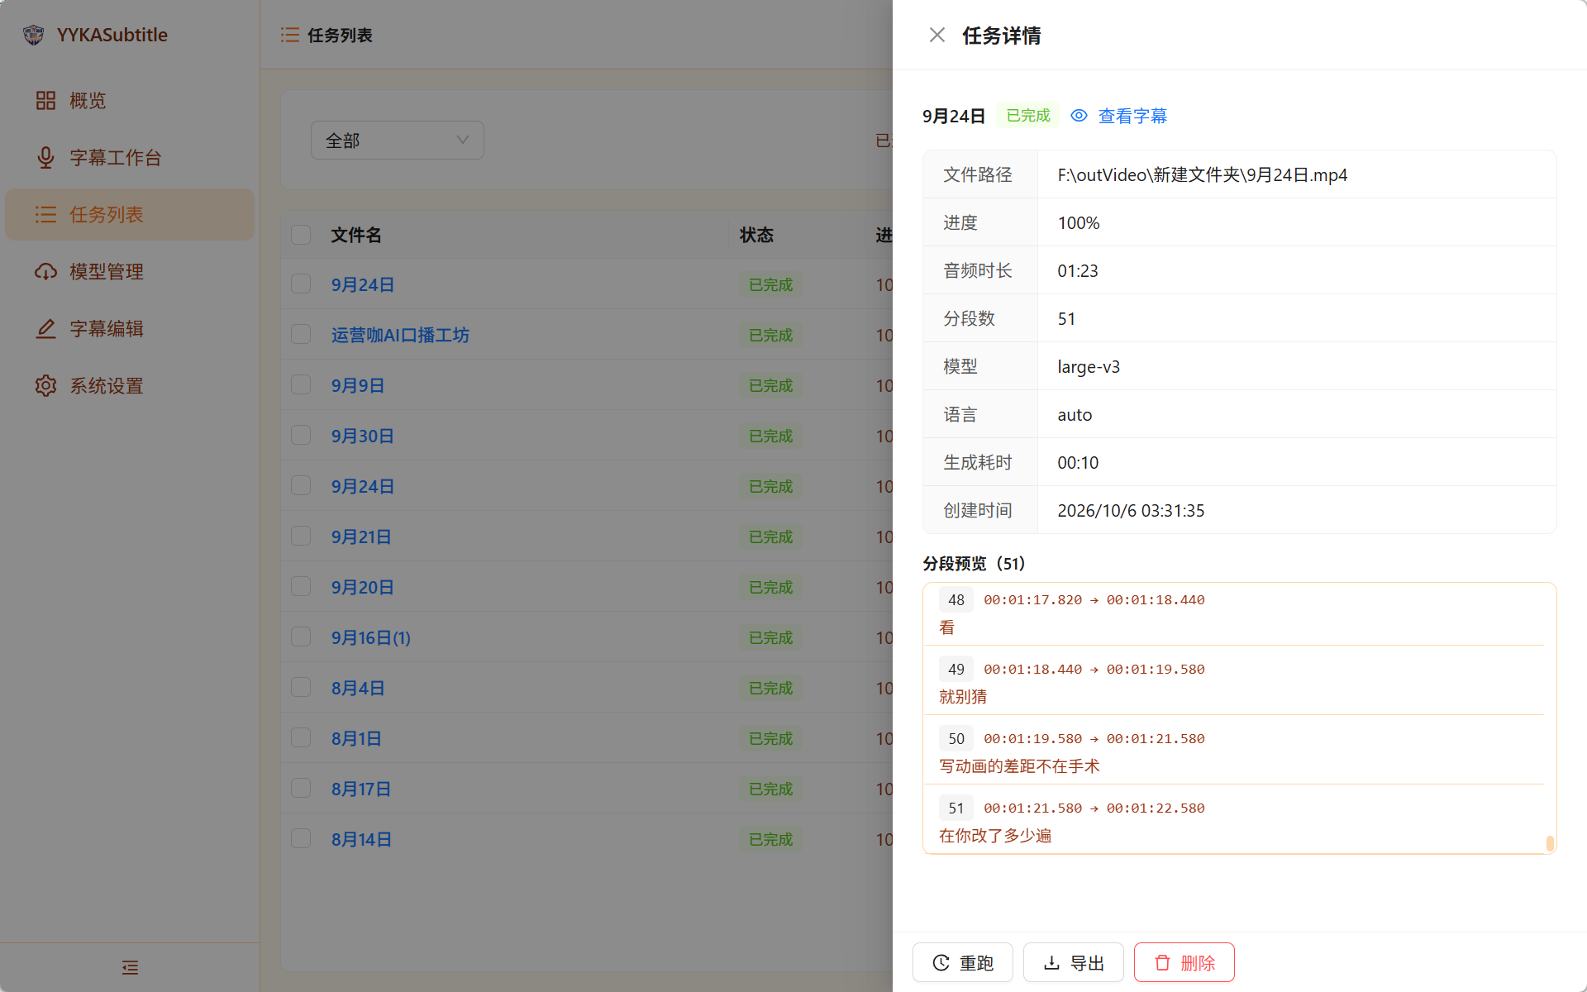The height and width of the screenshot is (992, 1587).
Task: Select segment 50 text 写动画的差距不在手术
Action: point(1019,766)
